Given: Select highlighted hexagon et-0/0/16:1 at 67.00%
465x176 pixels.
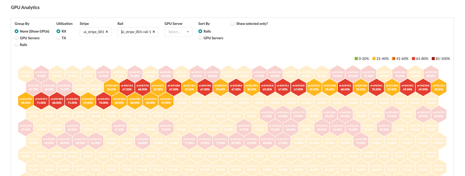Looking at the screenshot, I should click(x=127, y=87).
